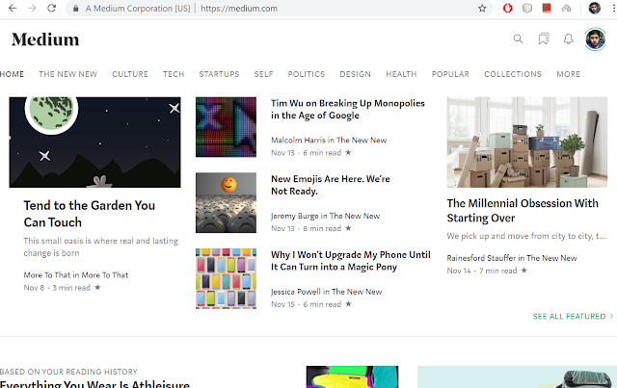Open the POLITICS section
Image resolution: width=617 pixels, height=388 pixels.
[307, 74]
